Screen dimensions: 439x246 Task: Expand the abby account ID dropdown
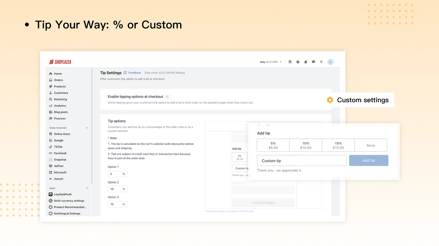[x=271, y=62]
